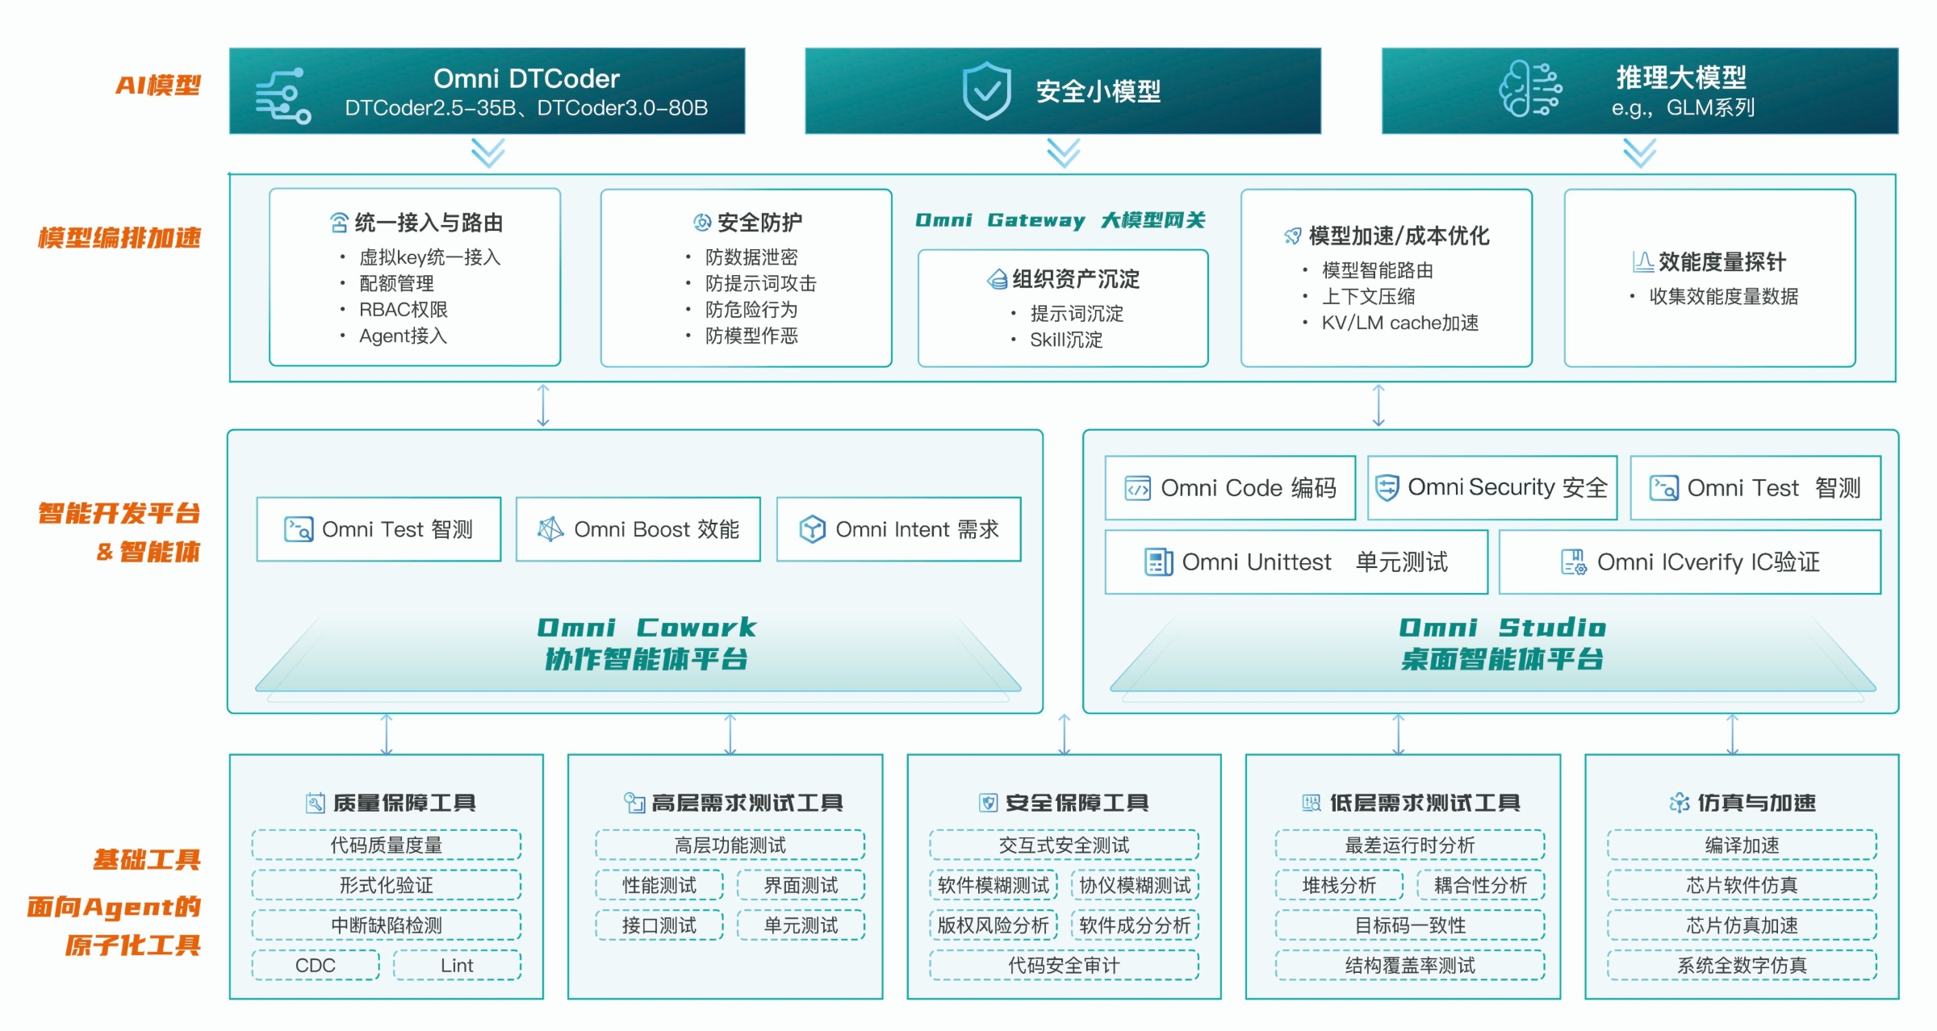Click the double chevron below Omni DTCoder
This screenshot has width=1937, height=1031.
coord(488,152)
